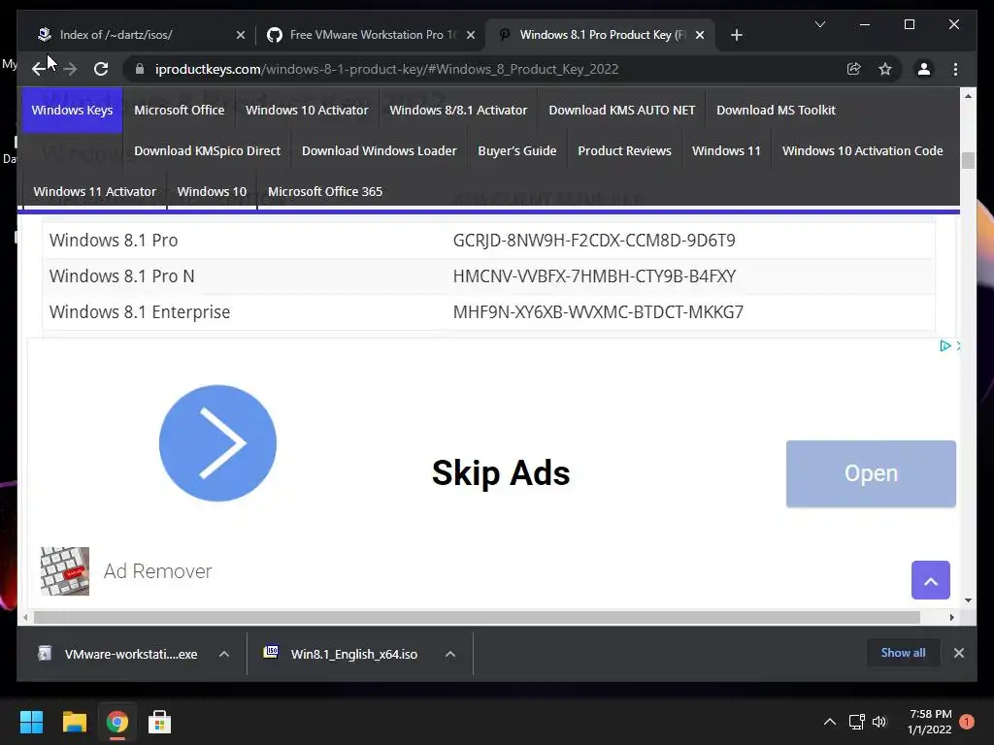The width and height of the screenshot is (994, 745).
Task: Click the Skip Ads headline
Action: (x=501, y=472)
